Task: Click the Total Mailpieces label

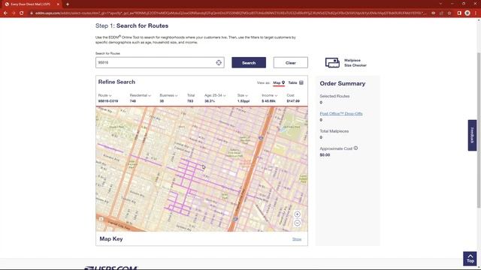Action: pos(334,131)
